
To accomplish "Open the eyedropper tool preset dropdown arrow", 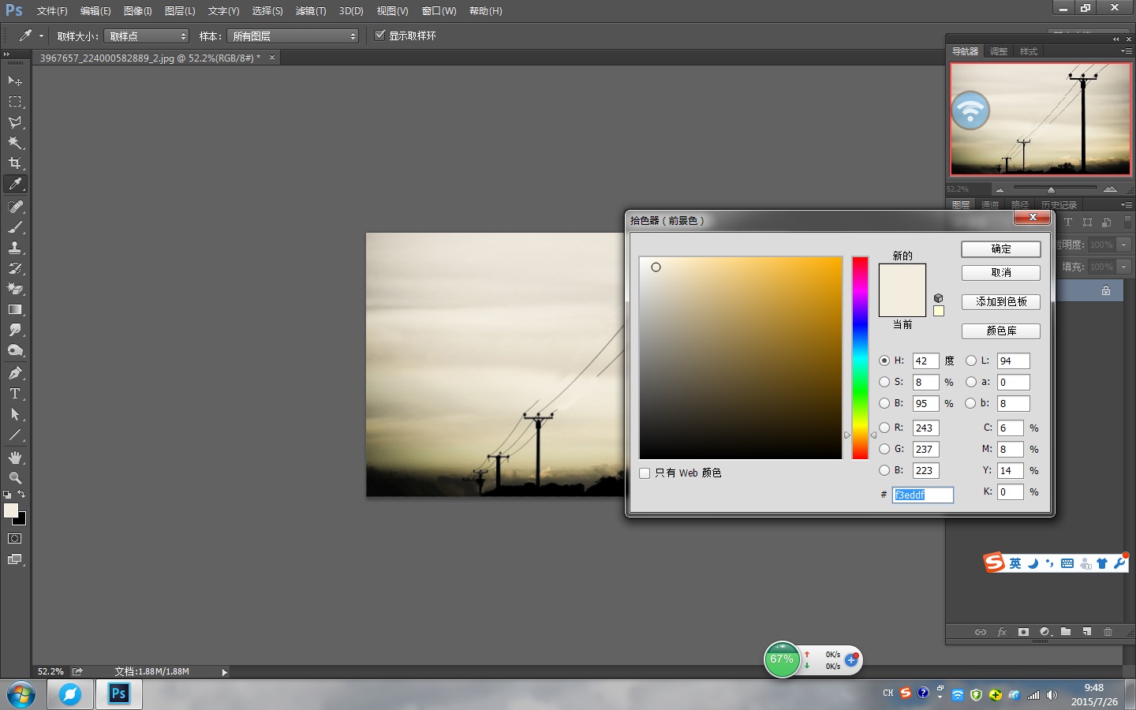I will pos(41,36).
